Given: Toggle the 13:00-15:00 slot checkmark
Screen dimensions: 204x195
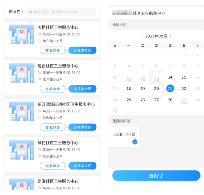Looking at the screenshot, I should pyautogui.click(x=135, y=142).
